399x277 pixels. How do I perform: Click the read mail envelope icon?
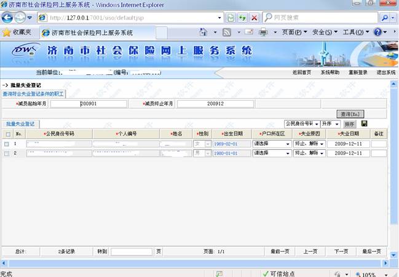(248, 32)
